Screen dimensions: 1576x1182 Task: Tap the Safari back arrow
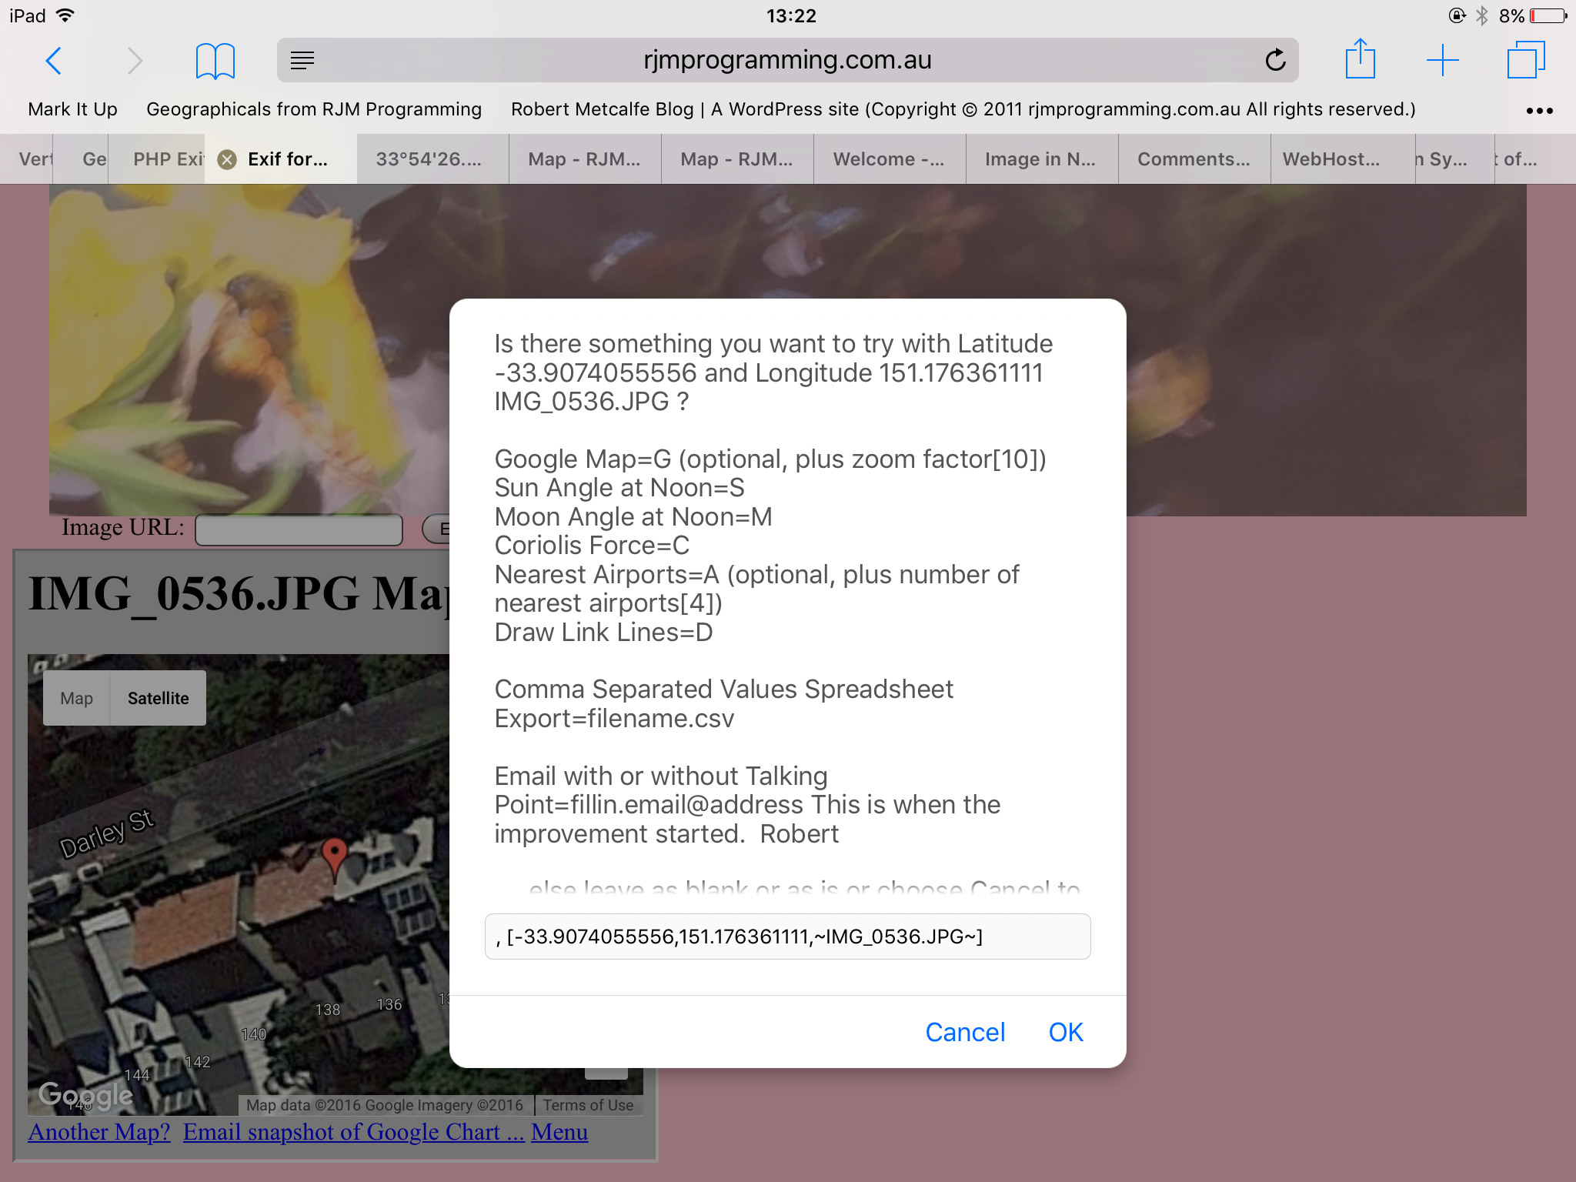(x=53, y=61)
